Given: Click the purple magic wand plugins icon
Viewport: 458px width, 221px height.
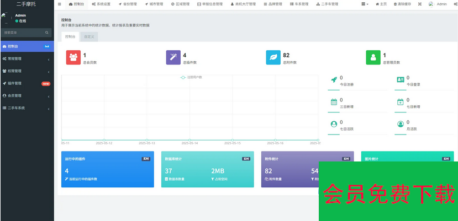Looking at the screenshot, I should pyautogui.click(x=173, y=57).
